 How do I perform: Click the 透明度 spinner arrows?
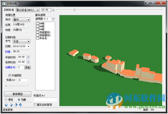tap(53, 19)
